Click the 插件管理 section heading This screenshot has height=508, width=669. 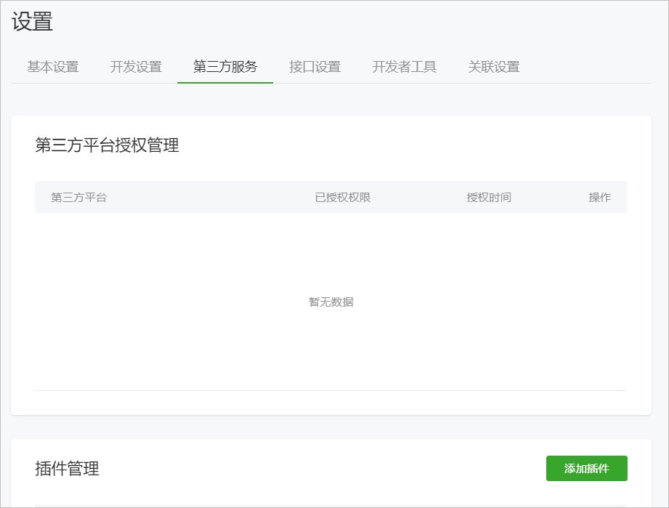[67, 469]
